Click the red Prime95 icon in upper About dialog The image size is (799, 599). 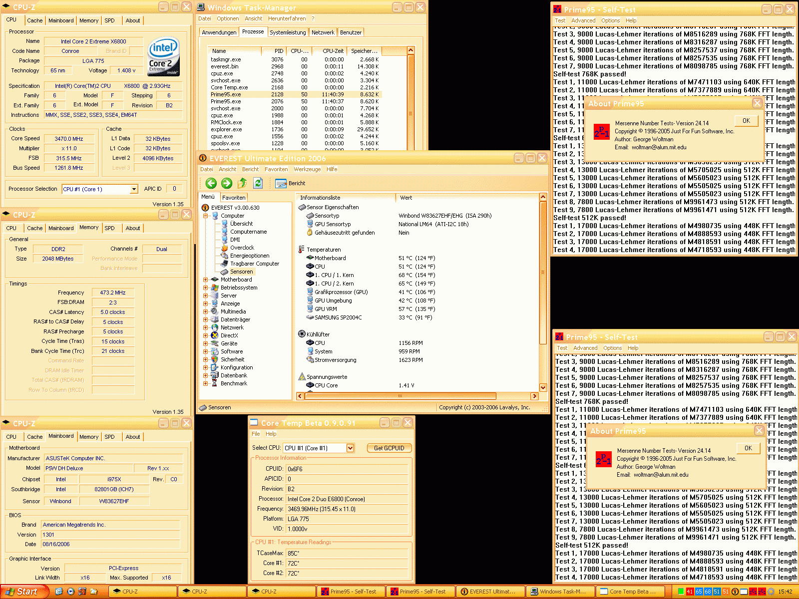tap(602, 132)
